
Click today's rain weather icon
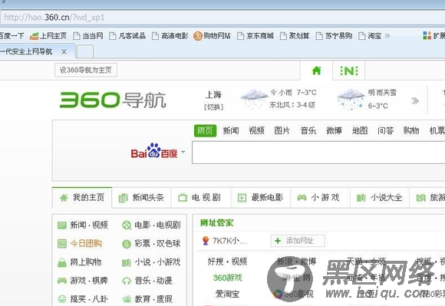coord(253,98)
